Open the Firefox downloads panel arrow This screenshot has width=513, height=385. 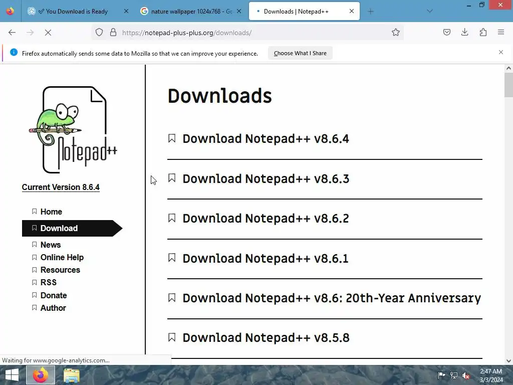tap(464, 32)
